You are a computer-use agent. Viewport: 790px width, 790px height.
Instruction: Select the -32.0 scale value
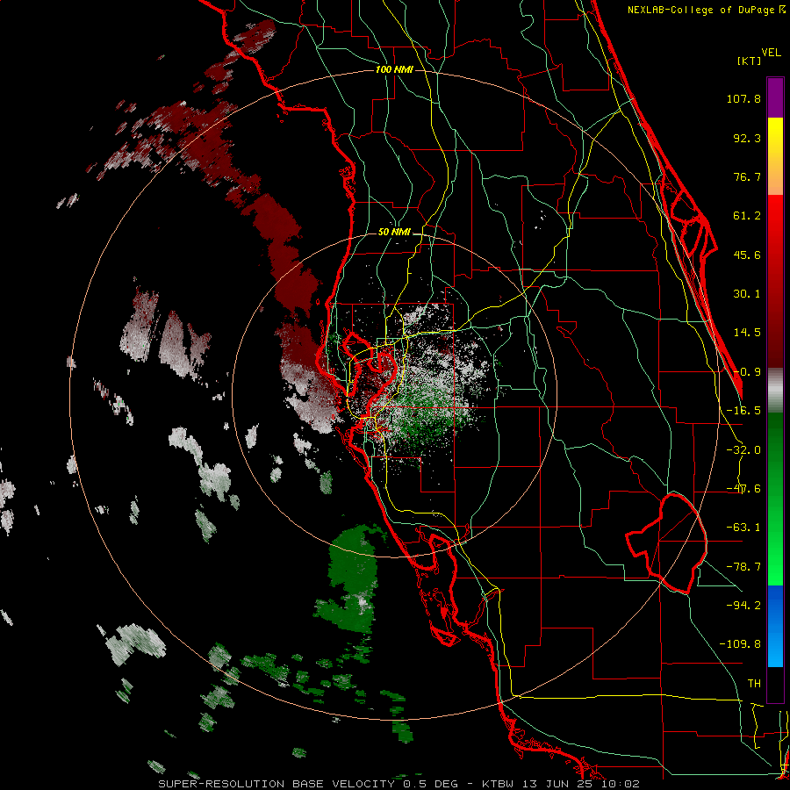[x=743, y=450]
